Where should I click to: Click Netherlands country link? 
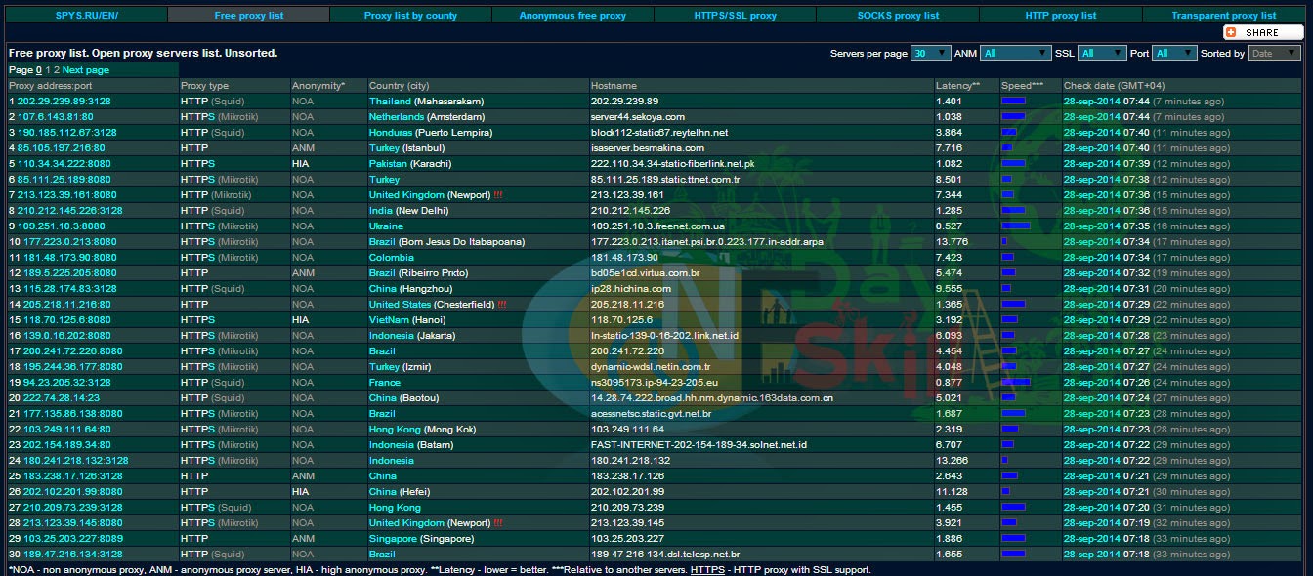click(397, 117)
